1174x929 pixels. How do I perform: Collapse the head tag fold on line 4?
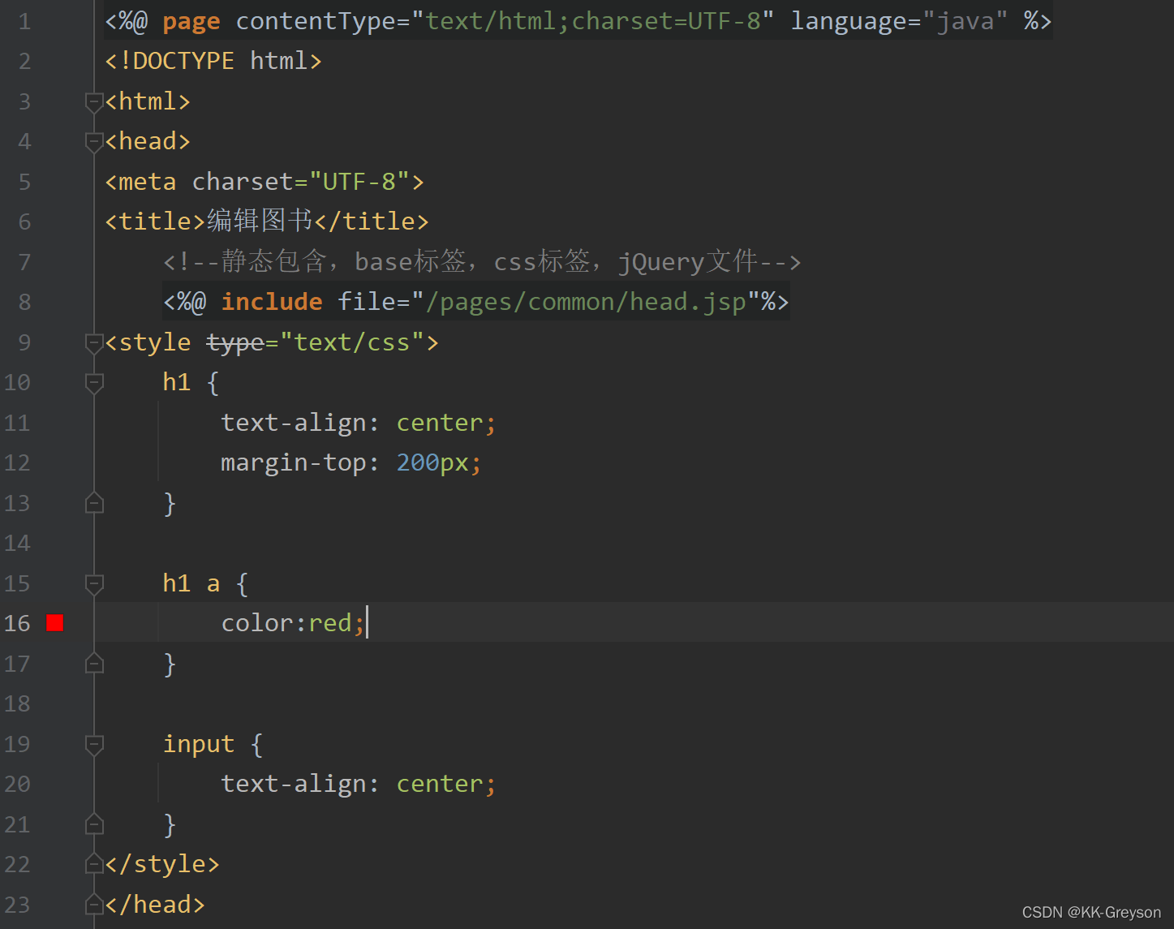[x=94, y=141]
